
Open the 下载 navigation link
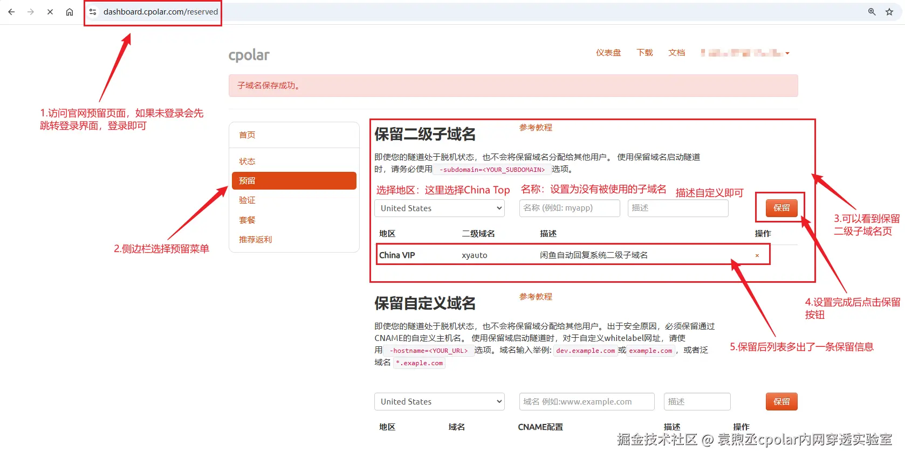tap(645, 53)
